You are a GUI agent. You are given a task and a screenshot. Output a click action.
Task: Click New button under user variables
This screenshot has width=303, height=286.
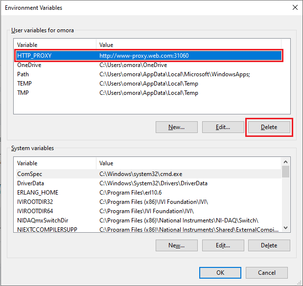point(176,127)
